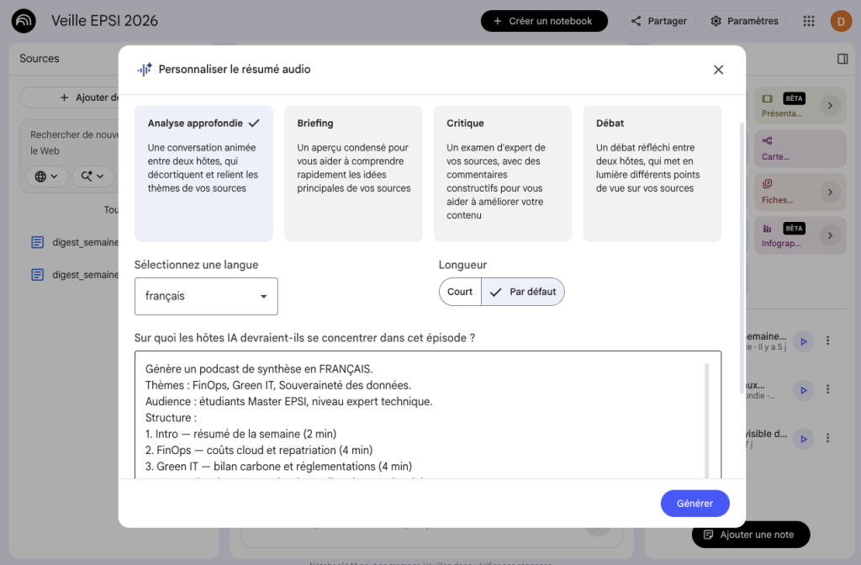Click the Générer button
This screenshot has width=861, height=565.
[695, 504]
